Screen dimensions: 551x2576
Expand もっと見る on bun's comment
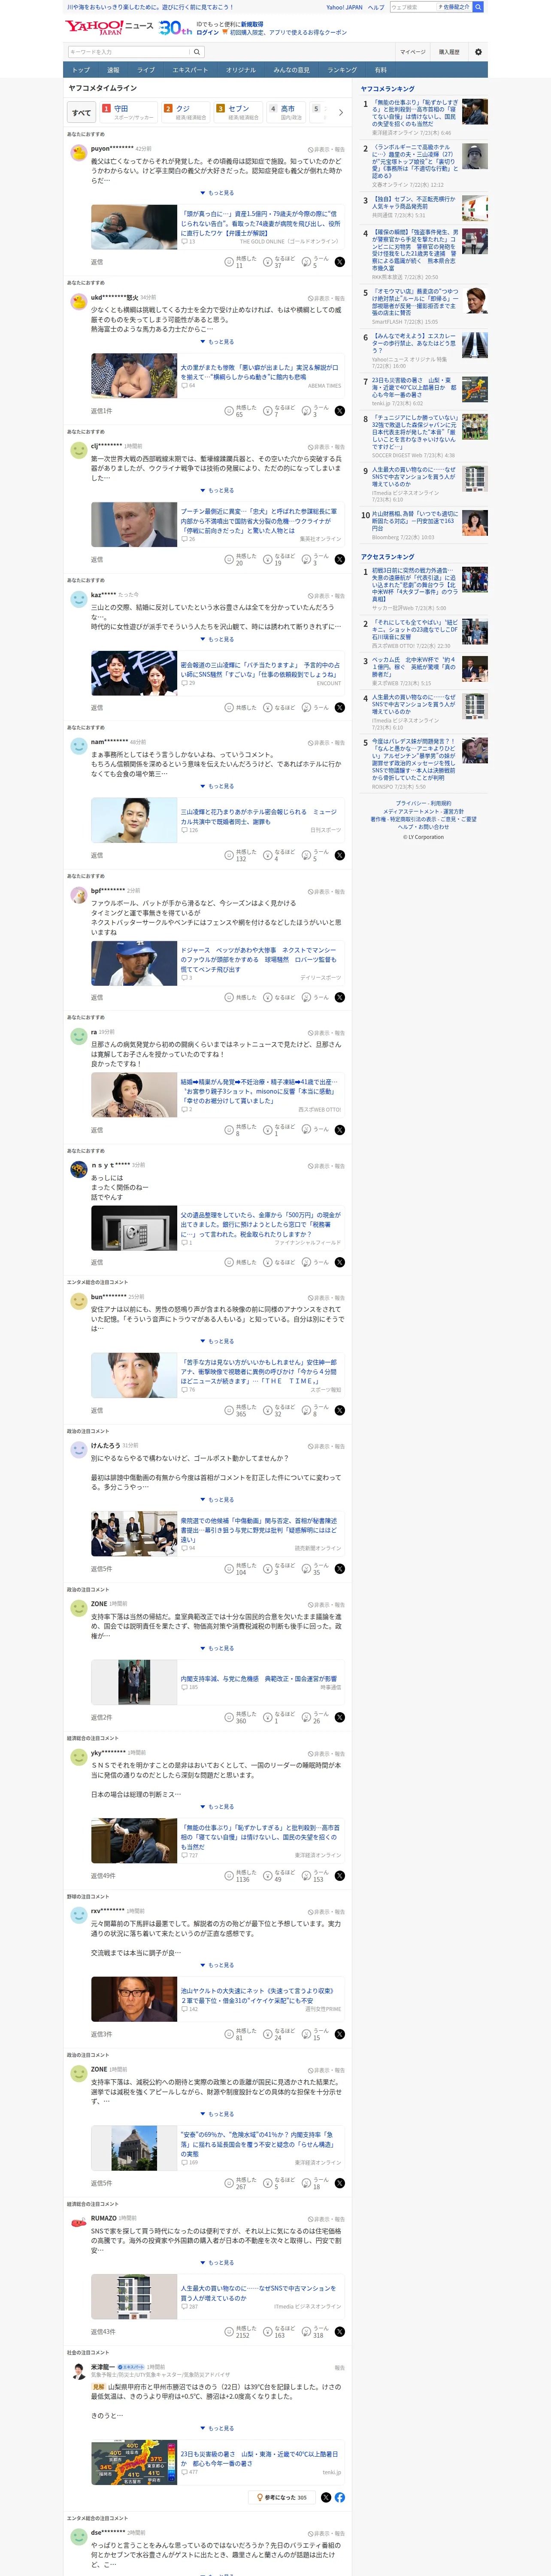217,1341
